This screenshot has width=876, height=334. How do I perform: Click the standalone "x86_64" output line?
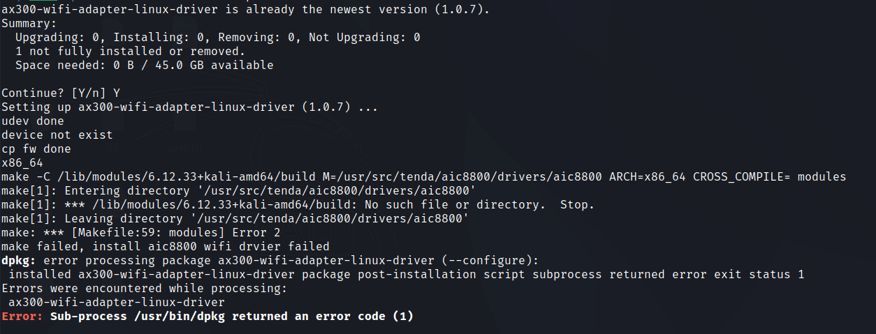[x=22, y=163]
